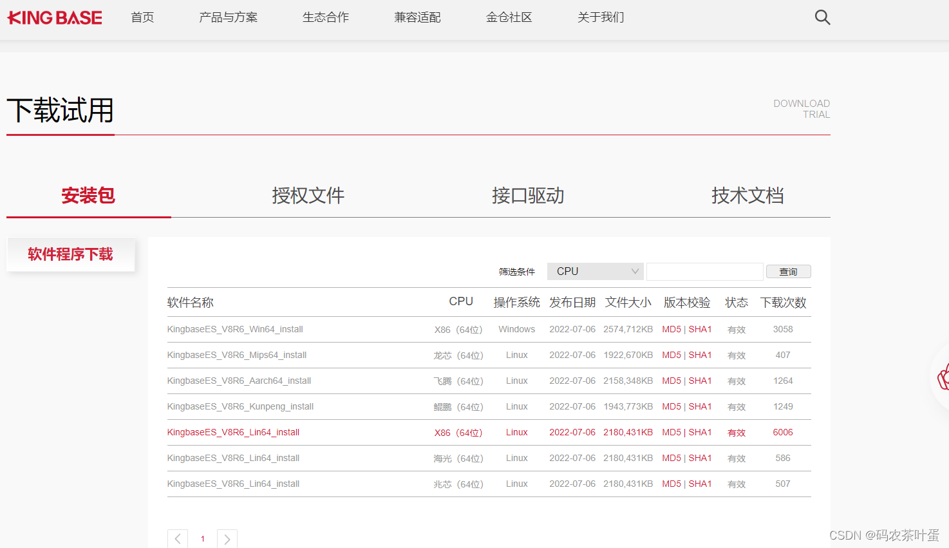Viewport: 949px width, 548px height.
Task: Click SHA1 for Mips64 install row
Action: tap(700, 355)
